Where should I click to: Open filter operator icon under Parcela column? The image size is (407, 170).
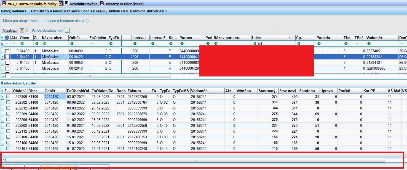click(x=319, y=44)
